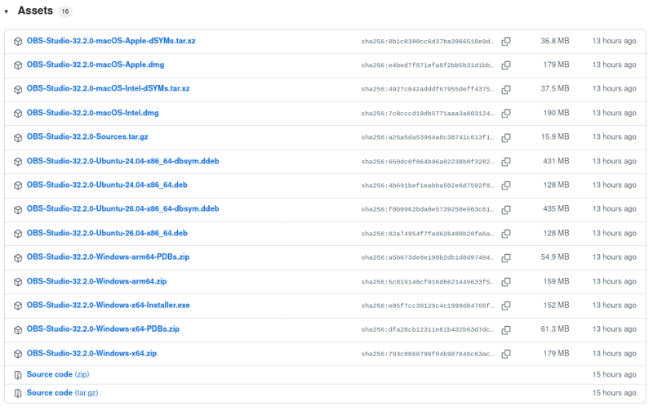Click the 190 MB file size
Viewport: 653px width, 411px height.
tap(556, 113)
